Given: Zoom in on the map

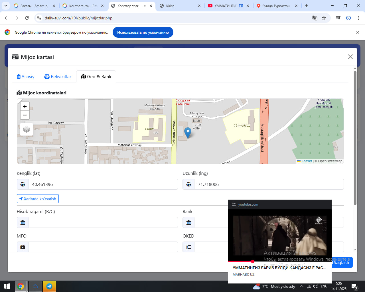Looking at the screenshot, I should pyautogui.click(x=25, y=106).
